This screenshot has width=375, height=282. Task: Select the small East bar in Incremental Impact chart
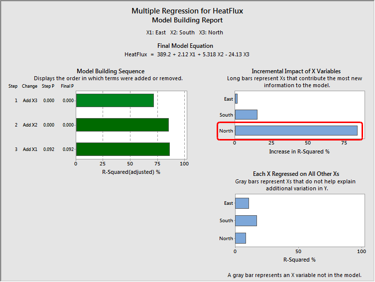pos(236,99)
